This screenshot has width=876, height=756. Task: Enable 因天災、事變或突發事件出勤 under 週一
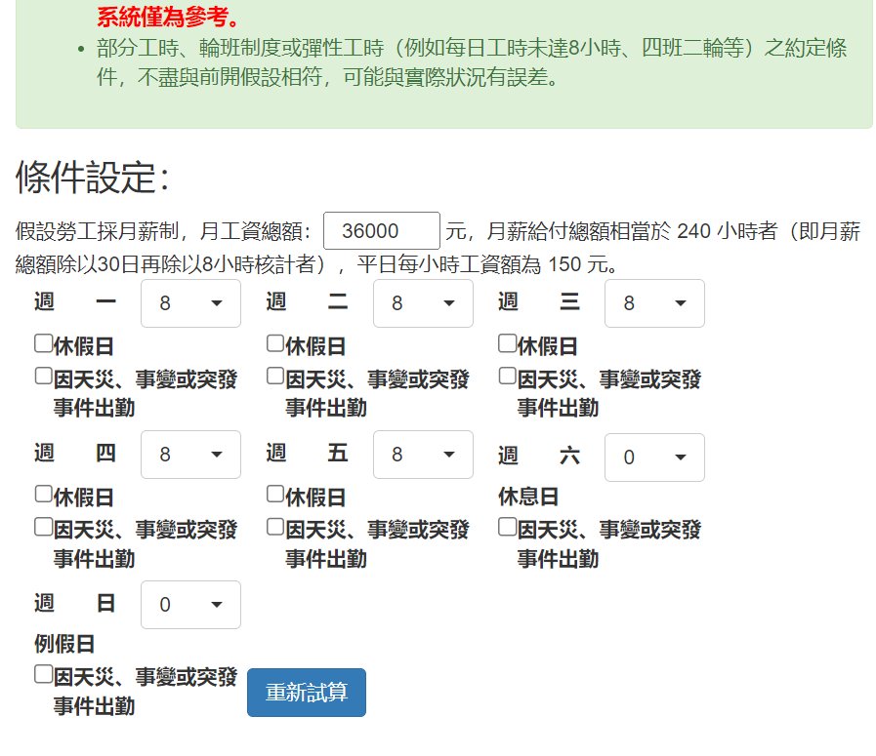click(44, 376)
